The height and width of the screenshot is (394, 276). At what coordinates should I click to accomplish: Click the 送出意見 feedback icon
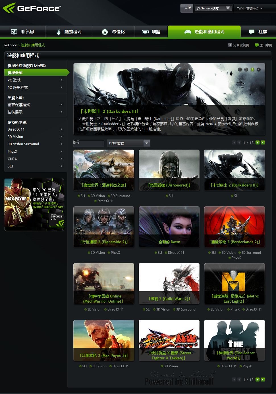tap(256, 45)
